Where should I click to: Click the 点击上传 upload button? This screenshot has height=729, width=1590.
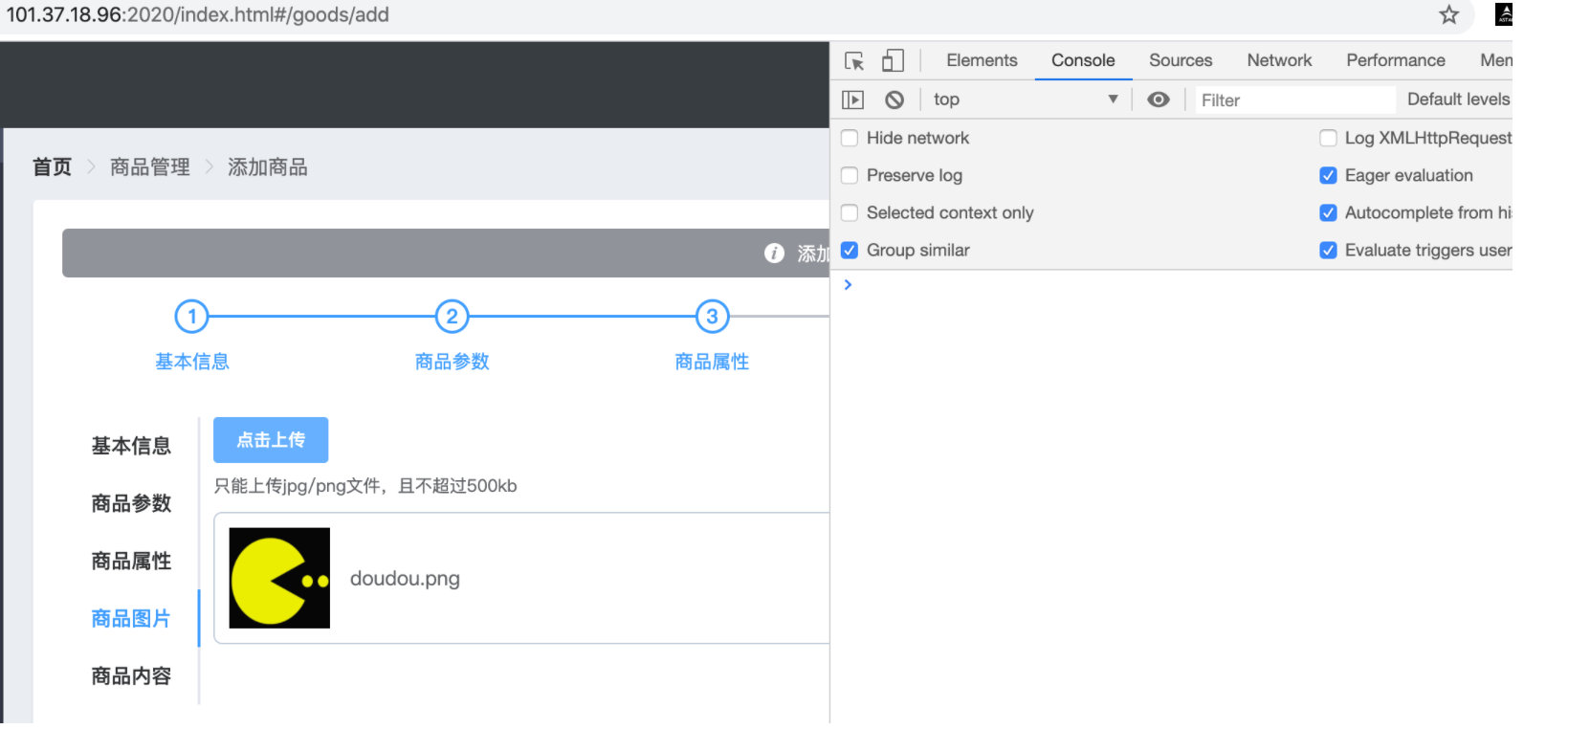click(271, 440)
